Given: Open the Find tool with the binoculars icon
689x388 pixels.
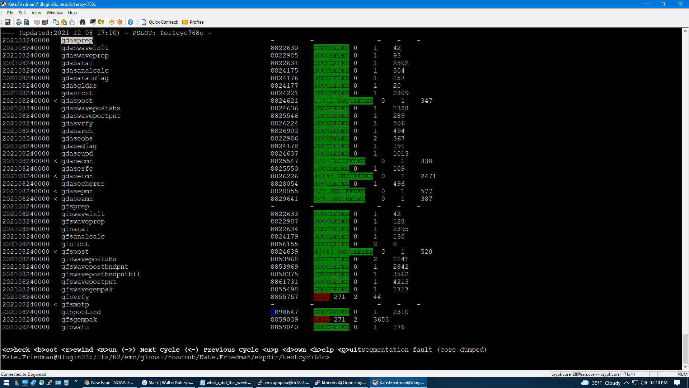Looking at the screenshot, I should 83,22.
